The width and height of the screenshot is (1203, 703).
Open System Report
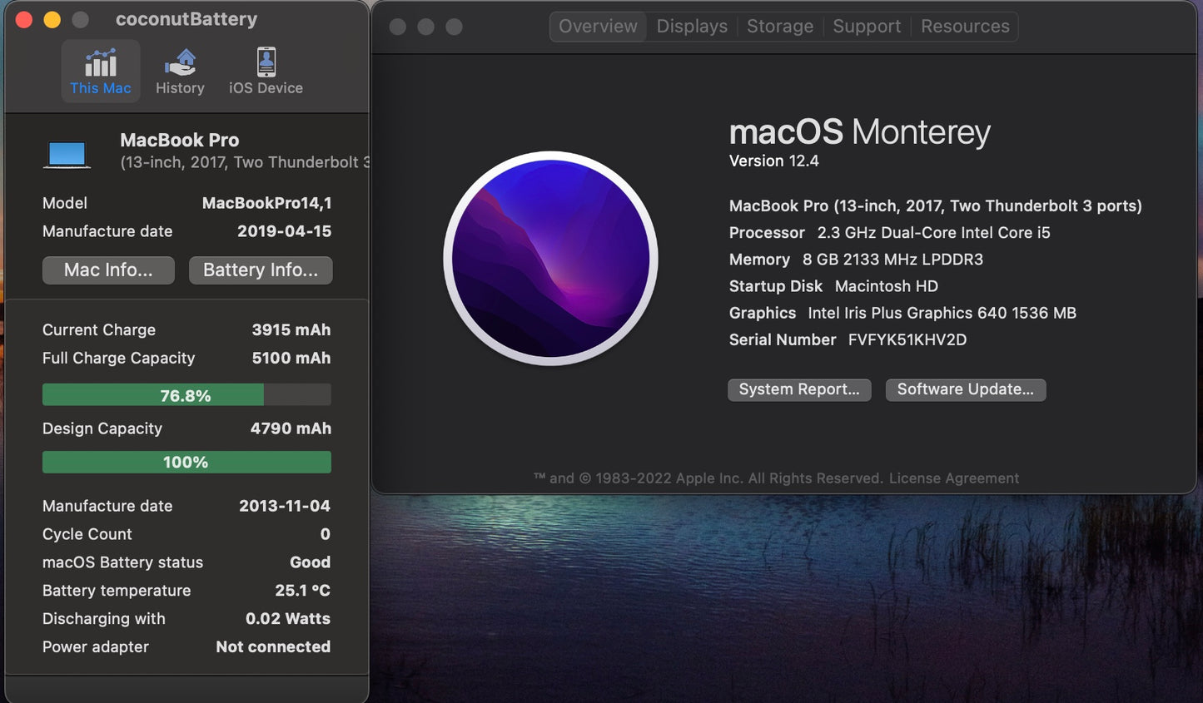tap(798, 389)
